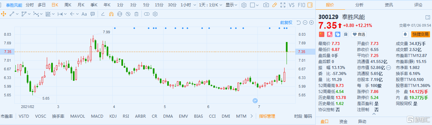Viewport: 432px width, 125px height.
Task: Zoom out chart with minus icon
Action: [305, 22]
